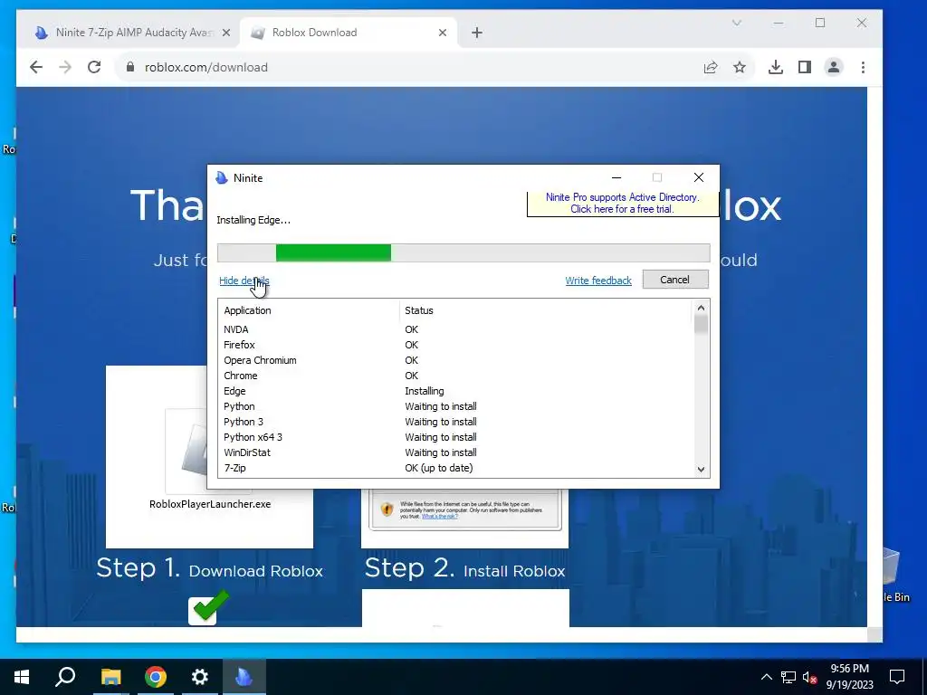The height and width of the screenshot is (695, 927).
Task: Click the browser forward arrow
Action: point(65,67)
